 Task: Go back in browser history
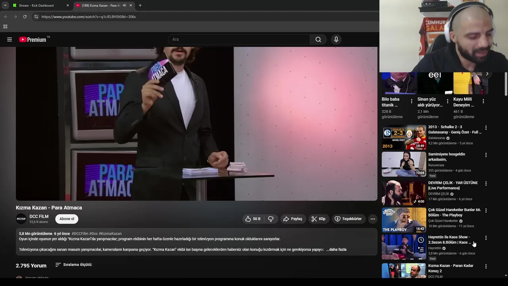[6, 17]
